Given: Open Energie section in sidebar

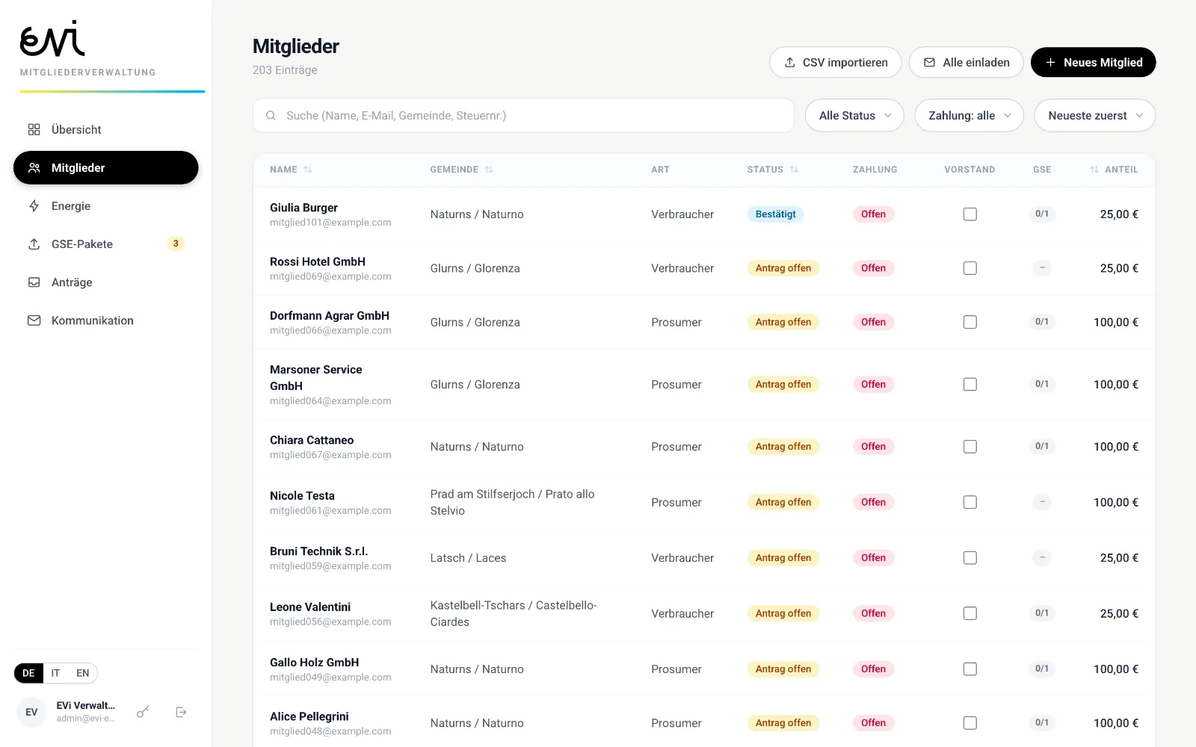Looking at the screenshot, I should click(x=106, y=206).
